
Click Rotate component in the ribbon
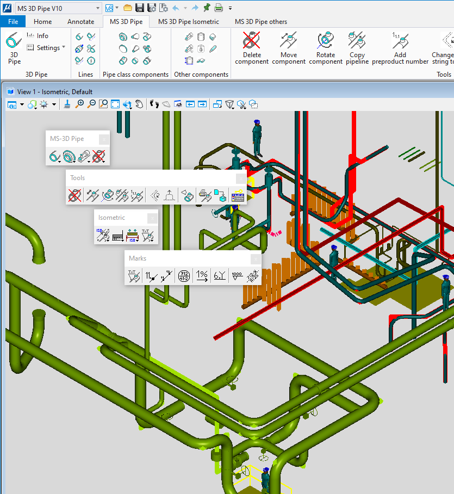tap(326, 48)
